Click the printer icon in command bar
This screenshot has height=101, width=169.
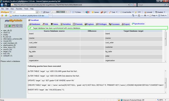(145, 15)
